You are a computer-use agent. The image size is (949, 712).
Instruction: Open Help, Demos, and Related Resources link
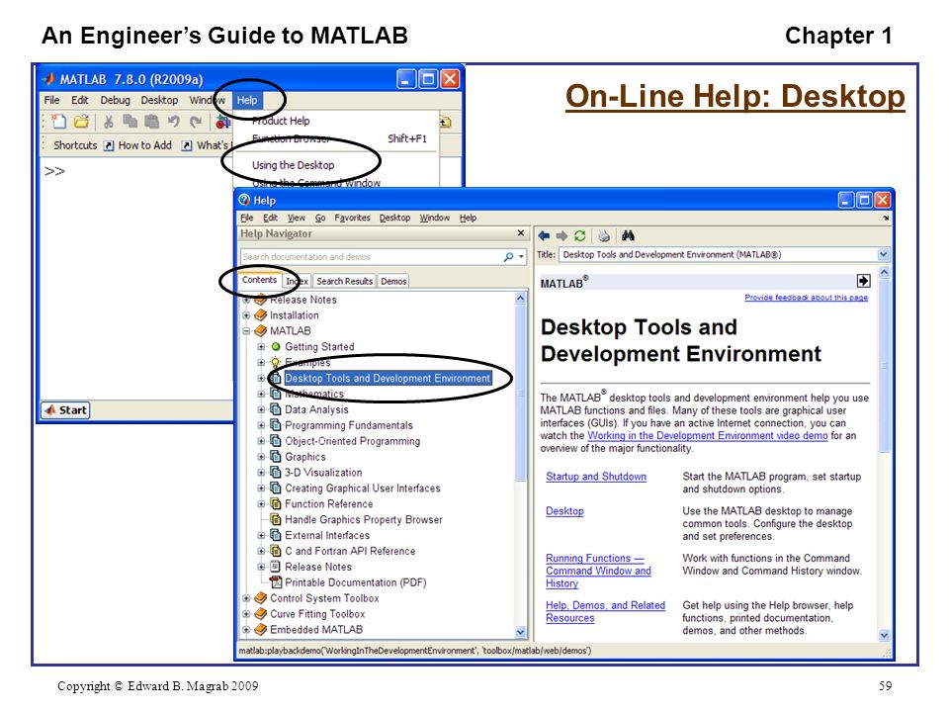pos(605,611)
